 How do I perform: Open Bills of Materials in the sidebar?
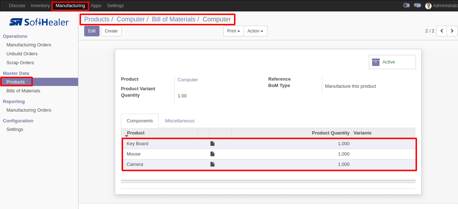point(23,91)
